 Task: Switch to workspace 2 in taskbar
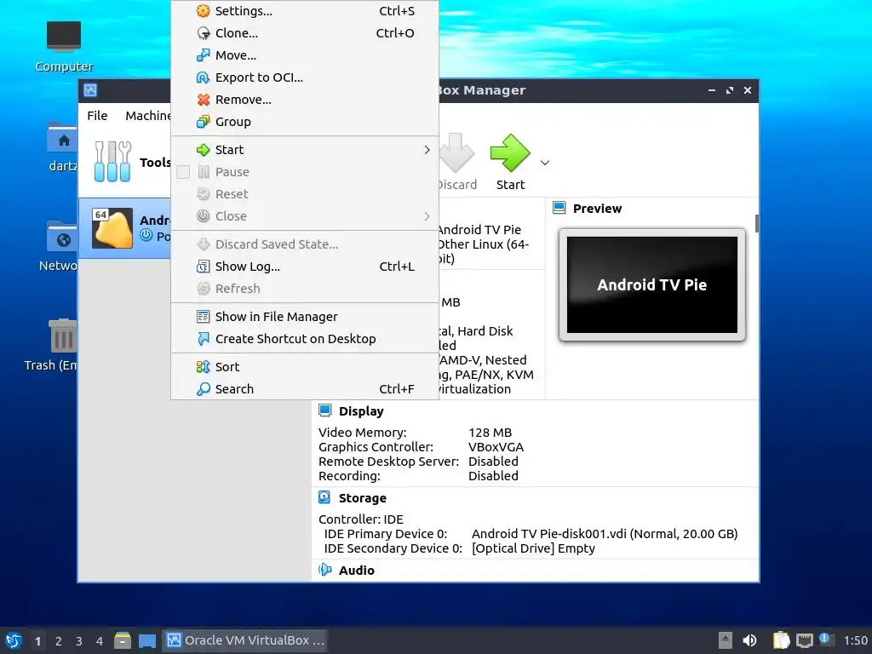(59, 641)
